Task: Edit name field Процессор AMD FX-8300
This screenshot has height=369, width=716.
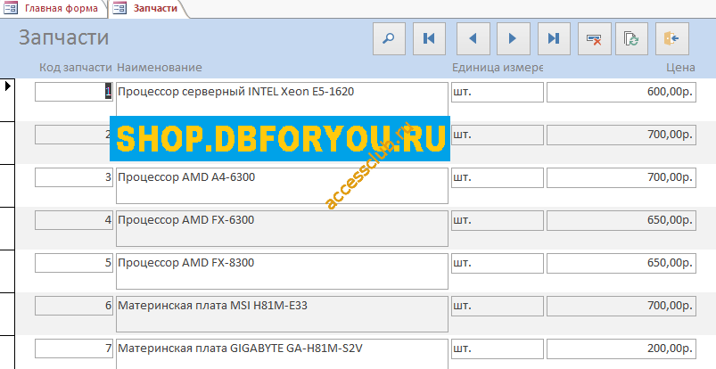Action: pos(282,272)
